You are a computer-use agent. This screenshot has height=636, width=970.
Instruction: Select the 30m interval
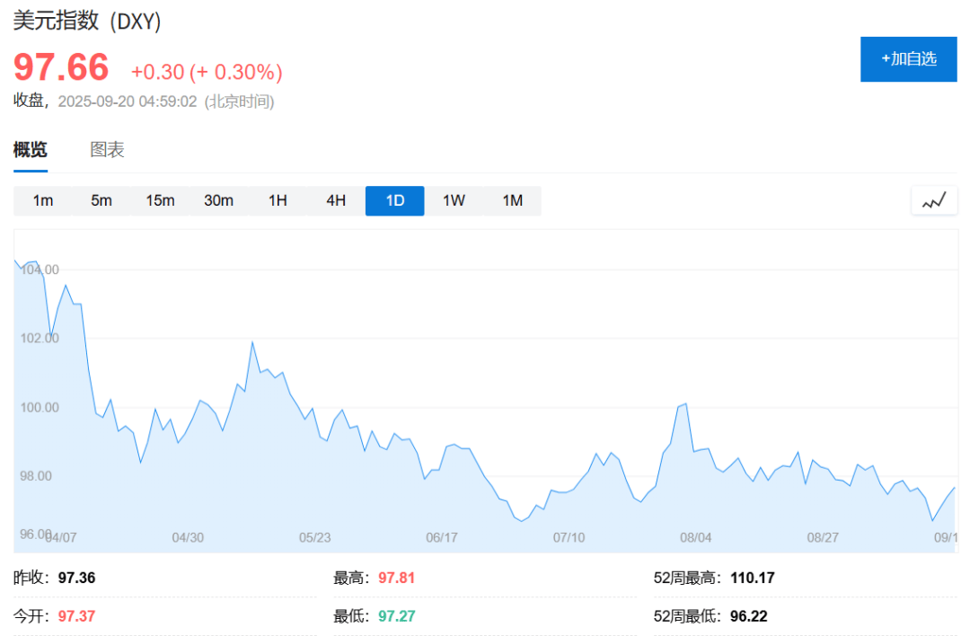[219, 200]
